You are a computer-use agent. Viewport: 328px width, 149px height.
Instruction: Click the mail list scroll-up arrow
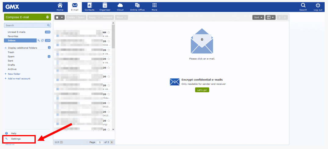pyautogui.click(x=113, y=23)
